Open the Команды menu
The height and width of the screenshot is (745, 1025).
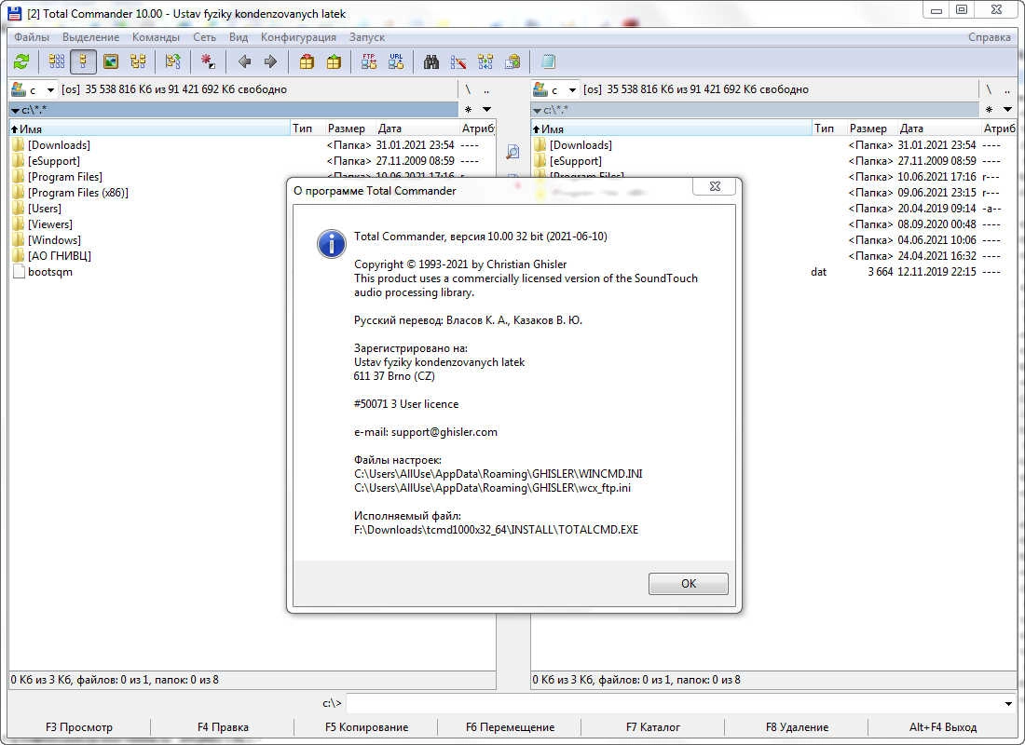point(156,37)
